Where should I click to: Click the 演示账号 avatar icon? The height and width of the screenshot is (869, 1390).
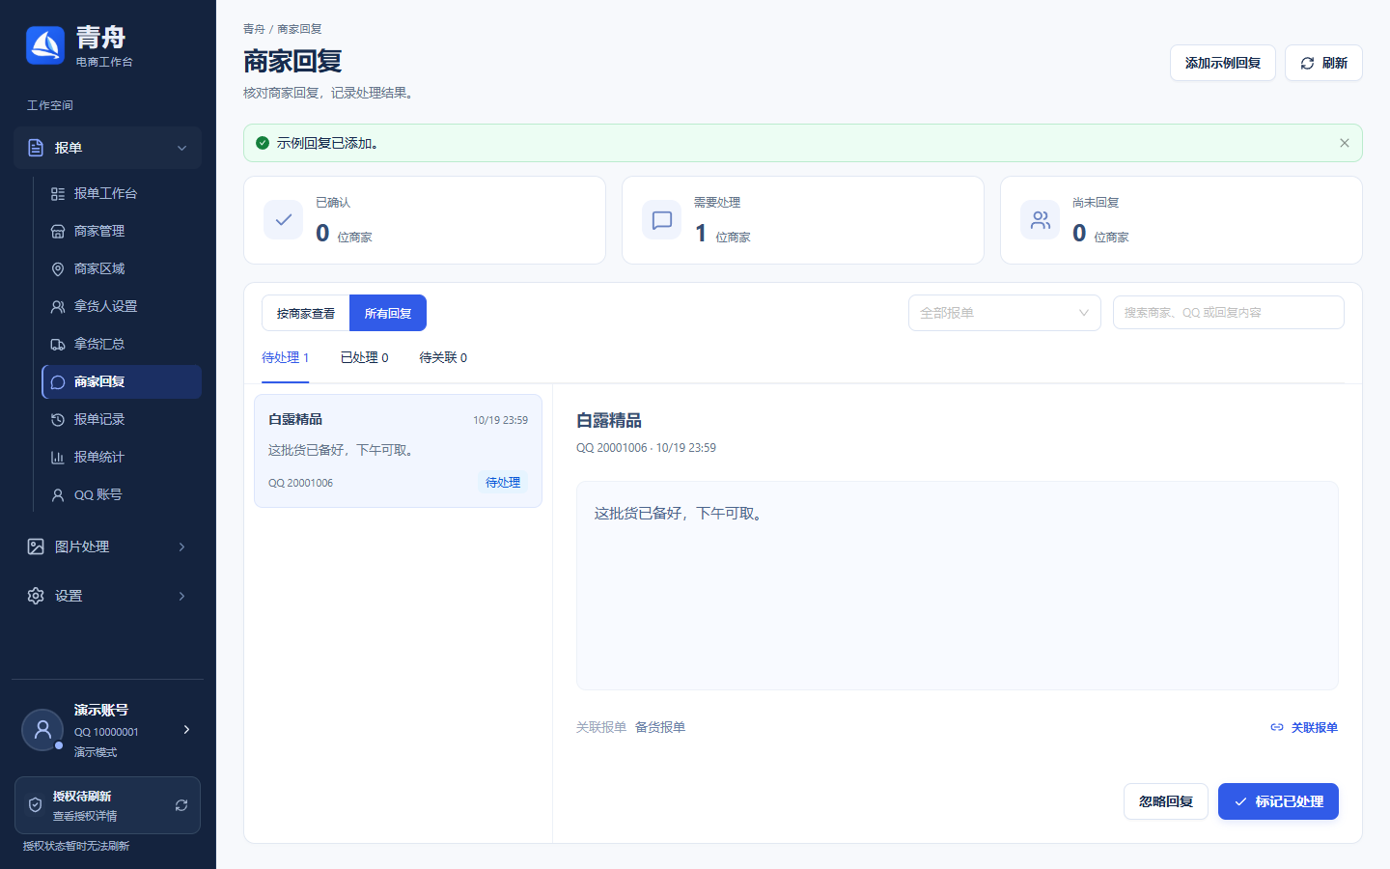tap(42, 730)
